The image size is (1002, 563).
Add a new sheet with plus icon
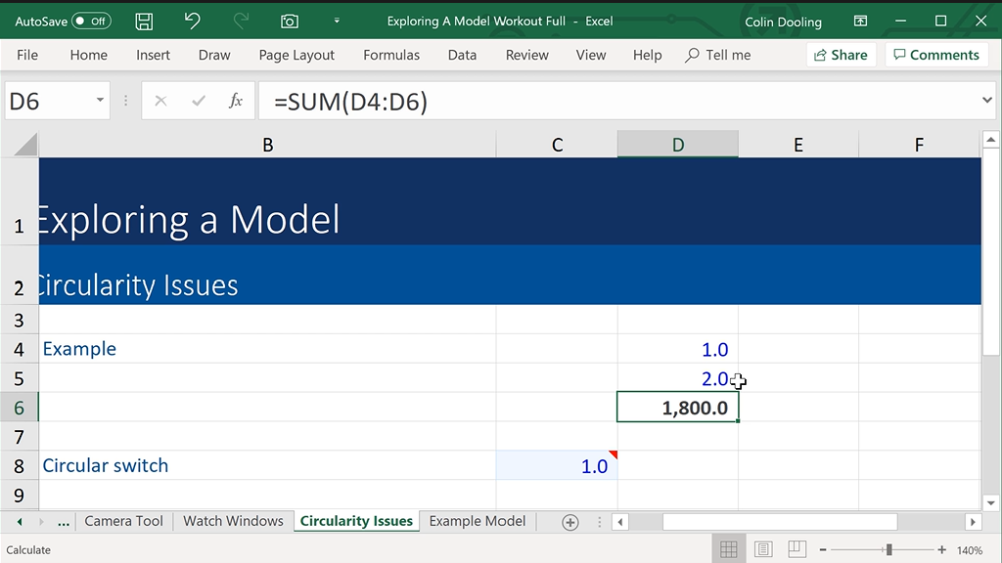click(570, 522)
